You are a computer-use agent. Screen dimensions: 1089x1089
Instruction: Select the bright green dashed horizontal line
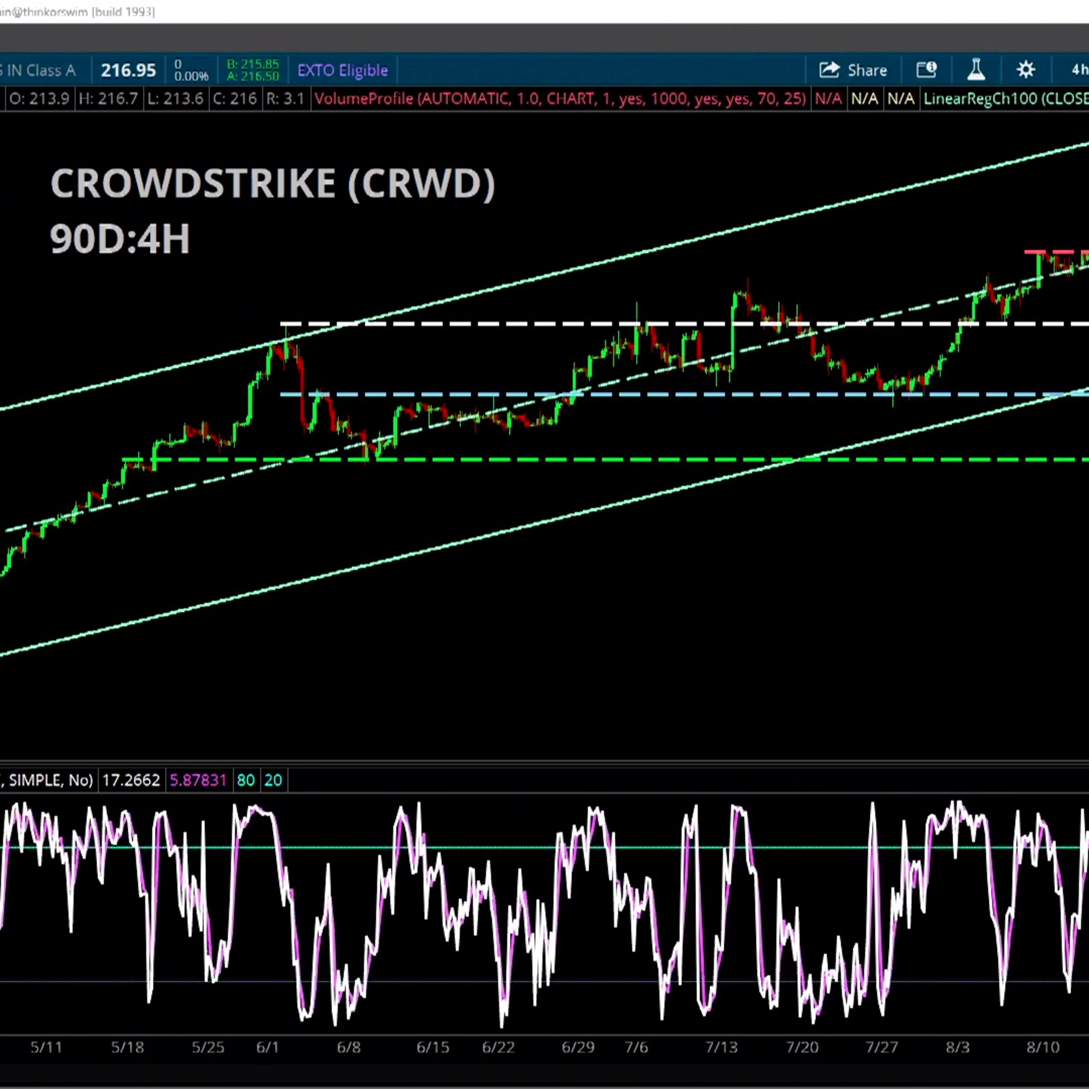606,460
